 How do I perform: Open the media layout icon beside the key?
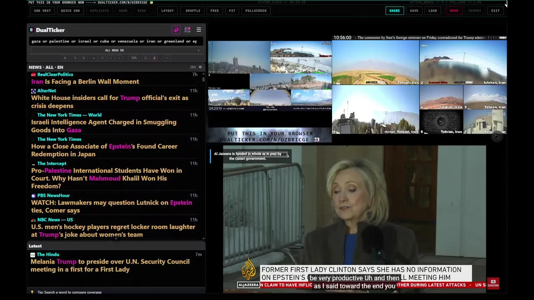[x=187, y=30]
